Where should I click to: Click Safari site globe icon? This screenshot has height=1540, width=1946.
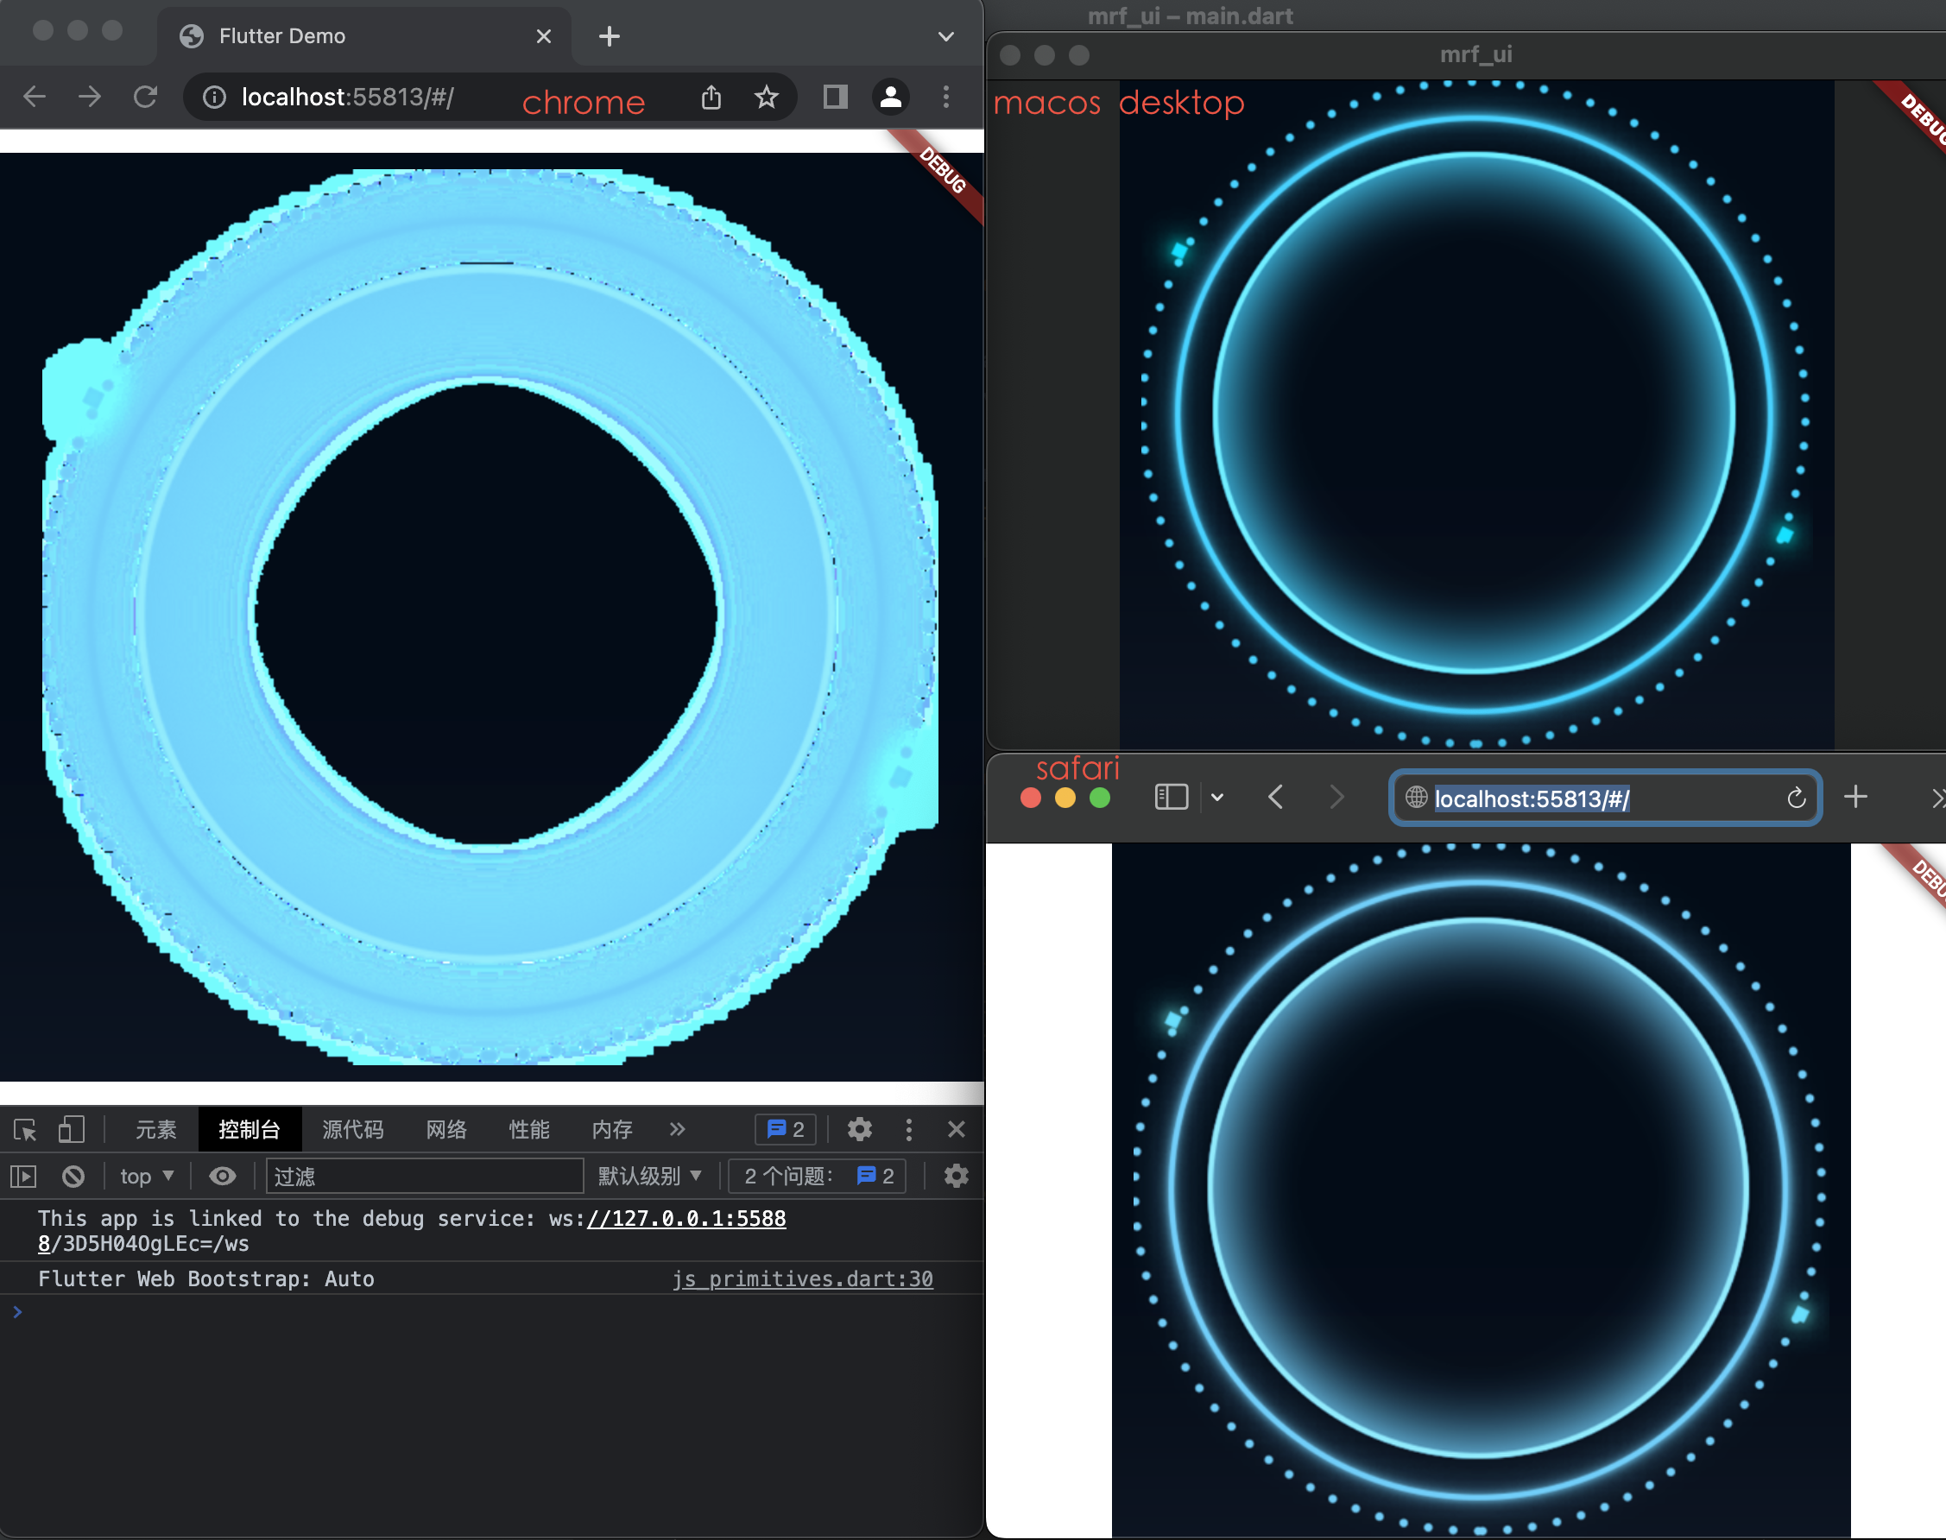pyautogui.click(x=1416, y=797)
